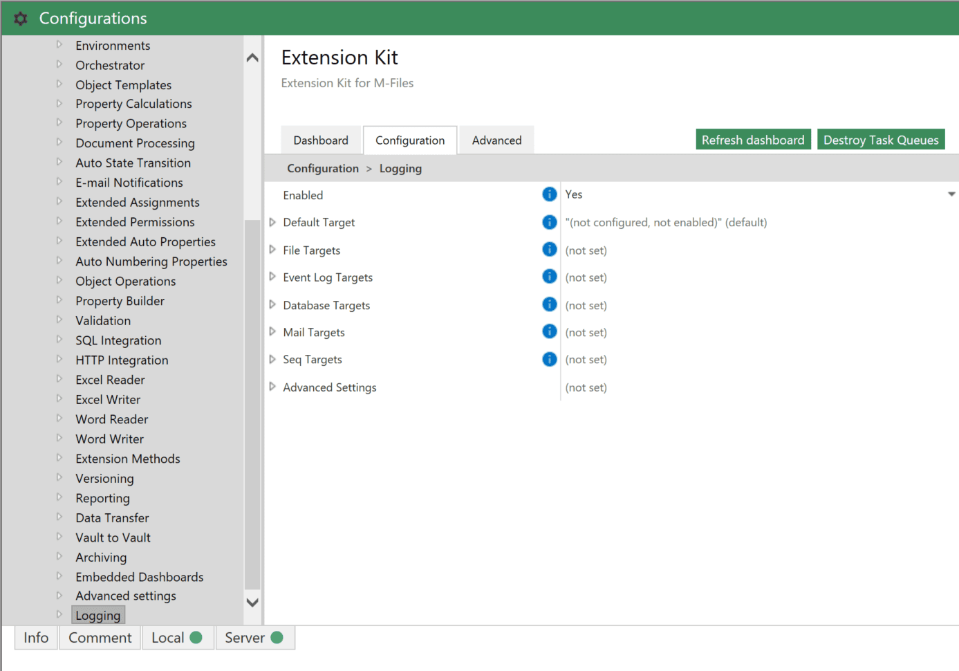Open info icon for Seq Targets
This screenshot has width=959, height=671.
tap(550, 359)
